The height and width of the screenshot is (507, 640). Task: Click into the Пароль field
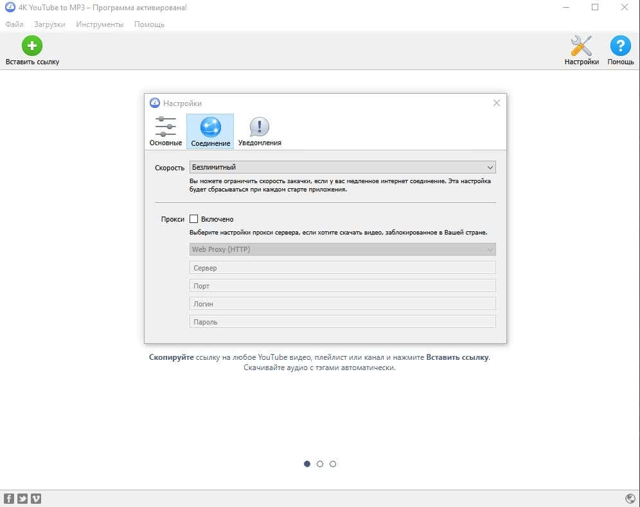tap(342, 322)
